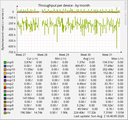Click the oop11 avg value '20.59m/'

tap(81, 73)
